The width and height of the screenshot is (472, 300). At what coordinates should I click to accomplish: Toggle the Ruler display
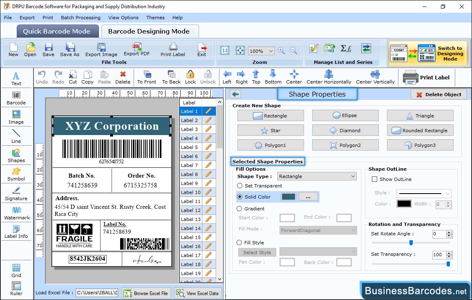(16, 289)
